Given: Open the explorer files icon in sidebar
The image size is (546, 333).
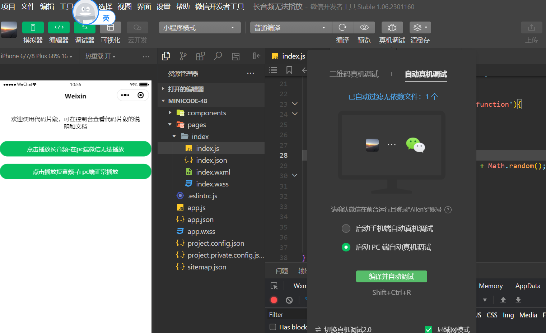Looking at the screenshot, I should (x=166, y=56).
